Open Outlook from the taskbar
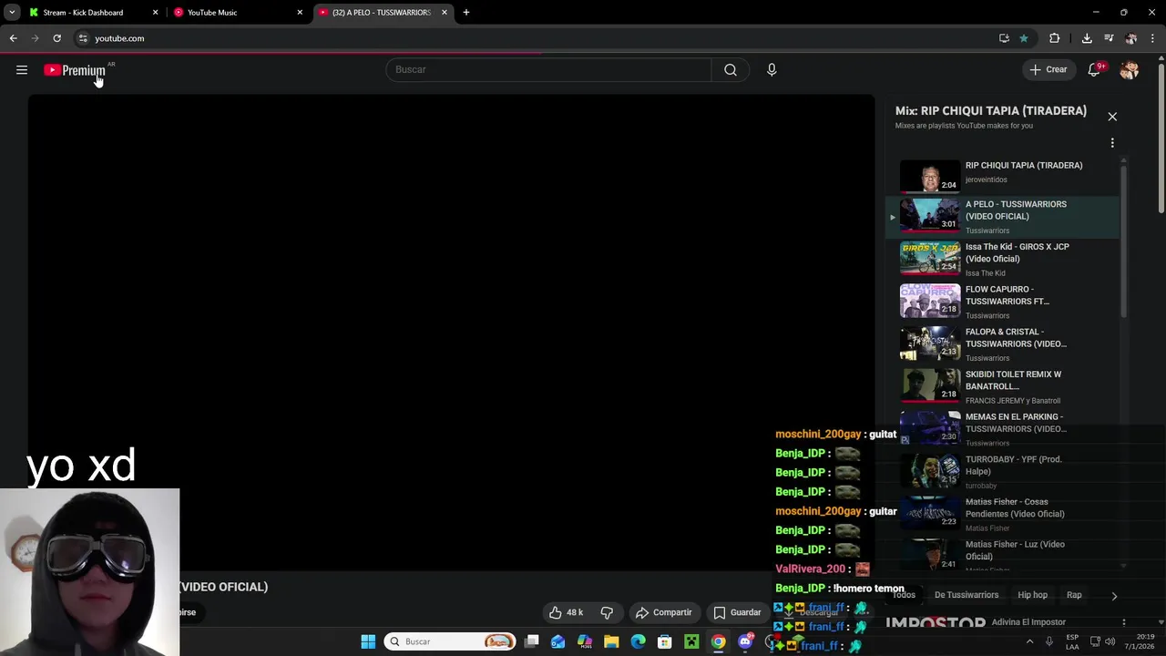The width and height of the screenshot is (1166, 656). 558,641
